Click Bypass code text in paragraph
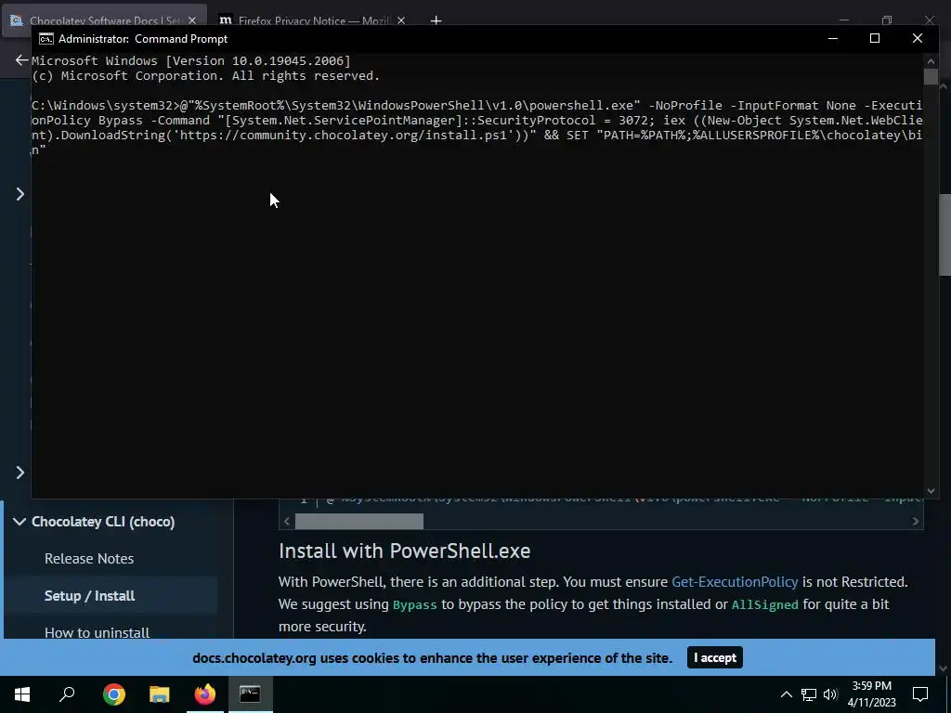Image resolution: width=951 pixels, height=713 pixels. click(x=415, y=605)
